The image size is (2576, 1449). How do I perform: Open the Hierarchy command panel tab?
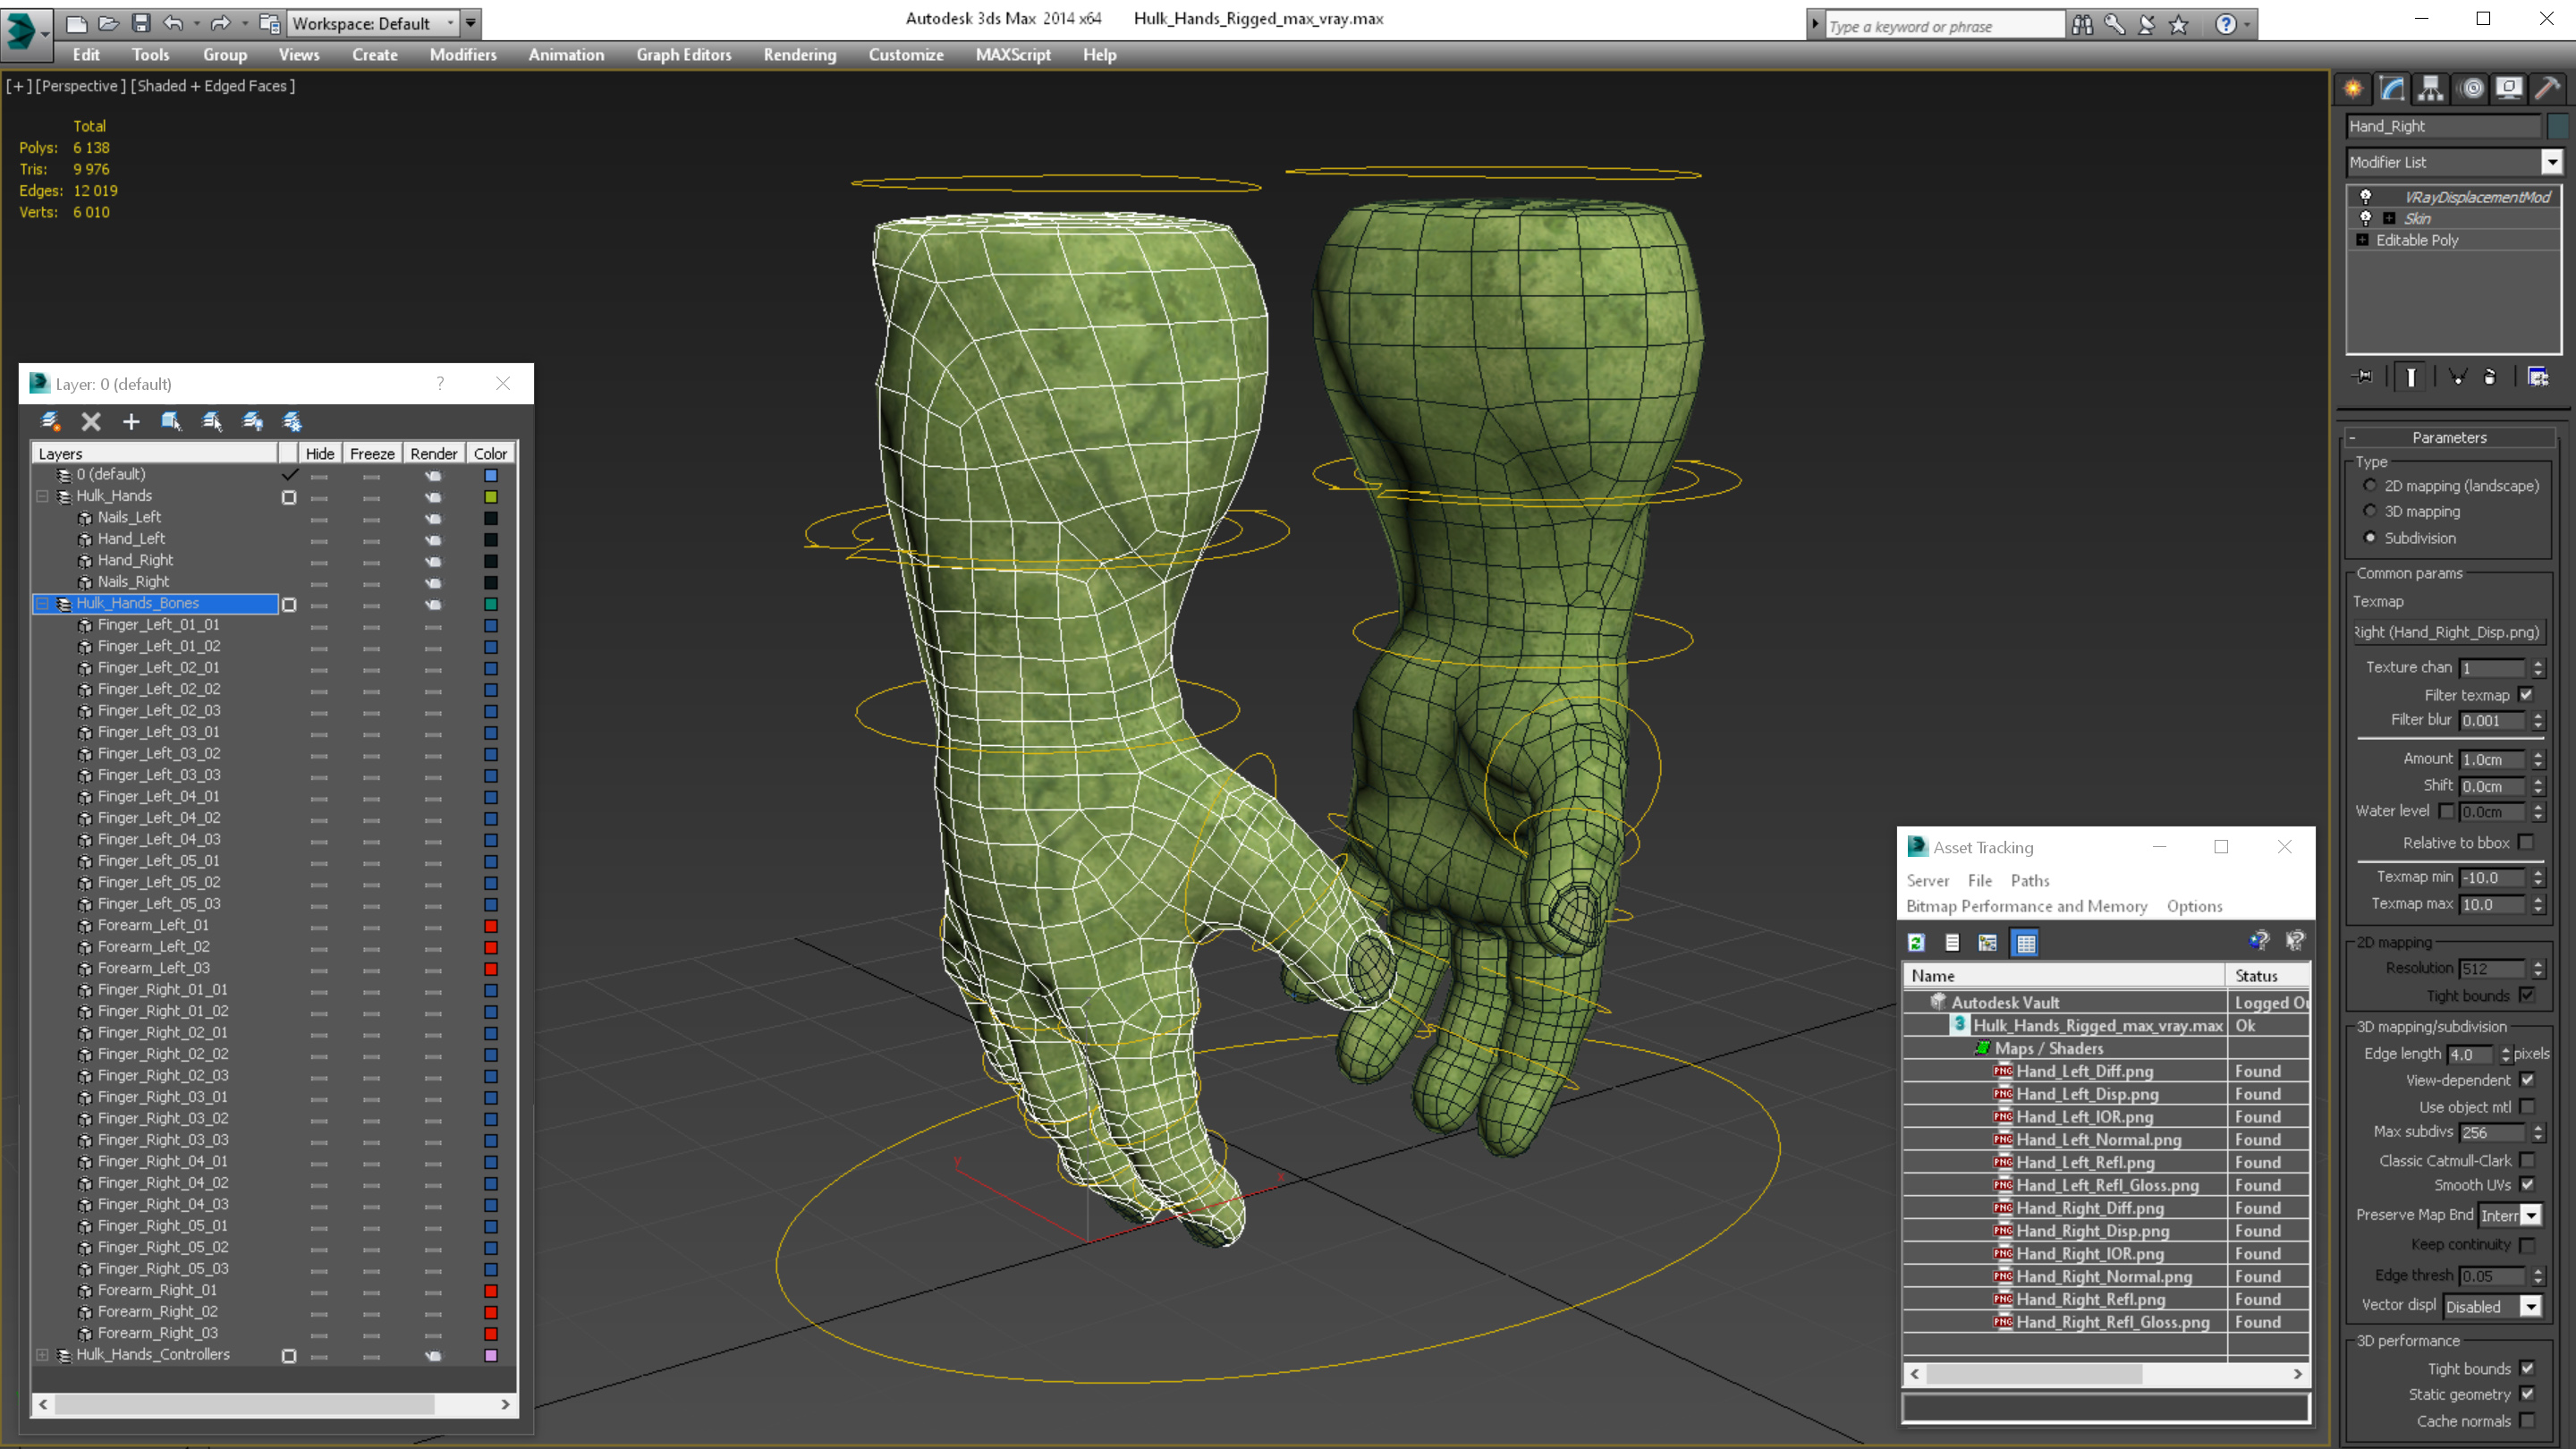tap(2430, 89)
